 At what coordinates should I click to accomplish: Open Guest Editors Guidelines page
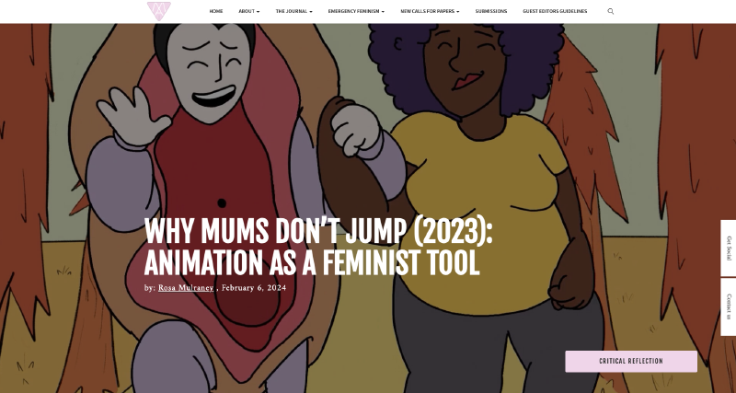[x=555, y=11]
